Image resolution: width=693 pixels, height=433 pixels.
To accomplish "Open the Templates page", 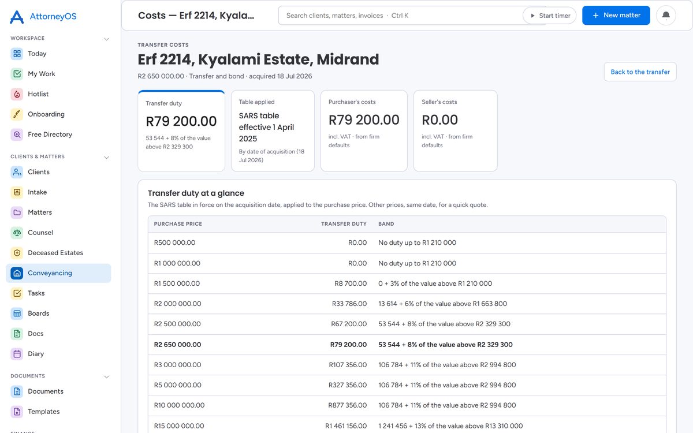I will 58,412.
